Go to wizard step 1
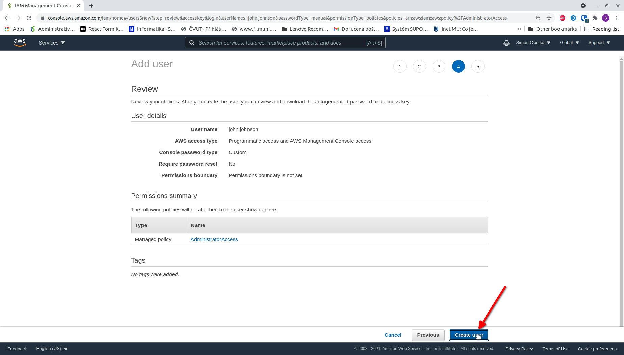The width and height of the screenshot is (624, 355). tap(400, 67)
